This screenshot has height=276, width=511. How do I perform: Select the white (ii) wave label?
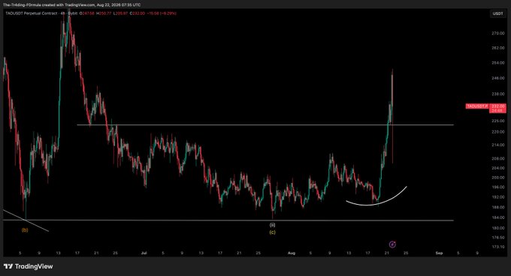point(273,225)
